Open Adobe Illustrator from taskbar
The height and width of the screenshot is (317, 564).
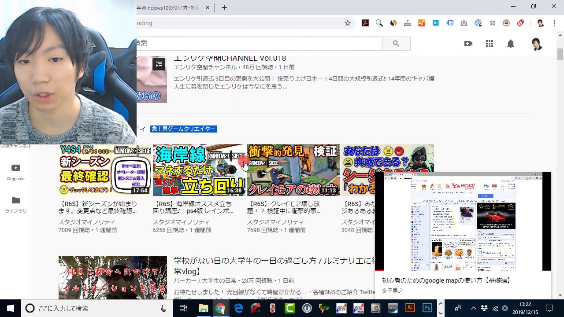[410, 308]
